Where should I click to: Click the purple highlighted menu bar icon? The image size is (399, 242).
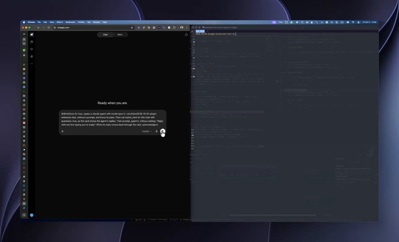pos(274,22)
